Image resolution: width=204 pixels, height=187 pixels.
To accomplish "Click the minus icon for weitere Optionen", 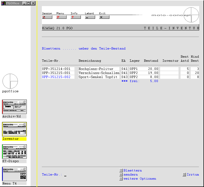I will click(121, 179).
